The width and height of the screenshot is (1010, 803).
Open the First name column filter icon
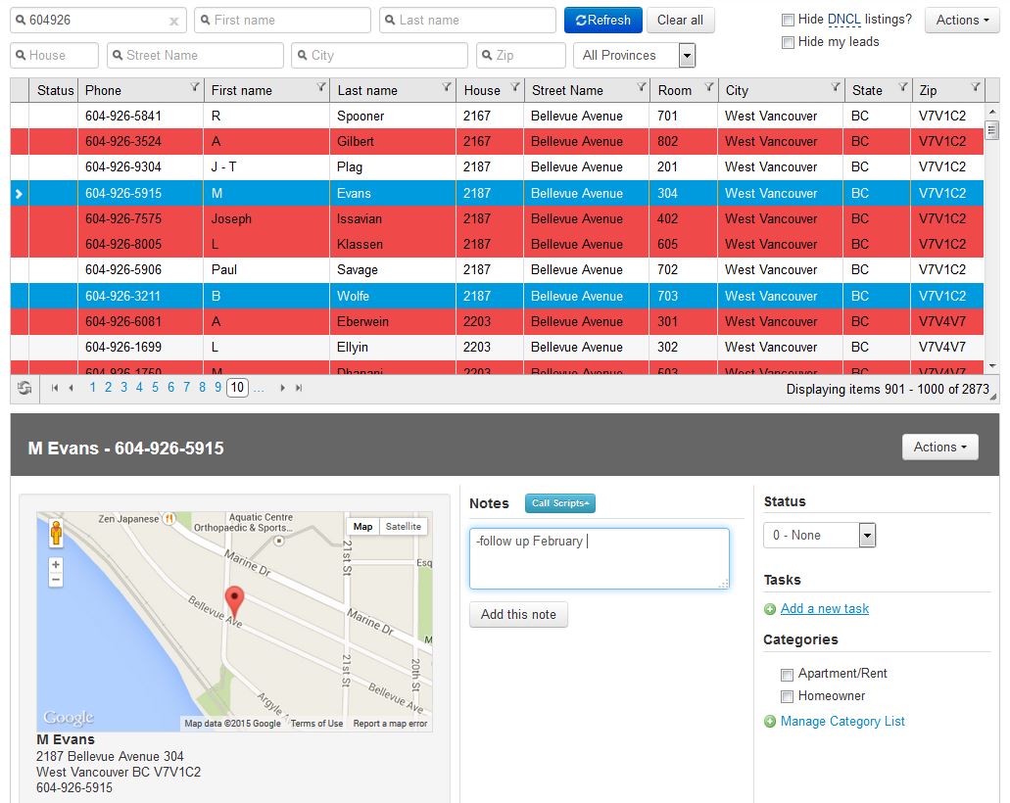pyautogui.click(x=320, y=87)
